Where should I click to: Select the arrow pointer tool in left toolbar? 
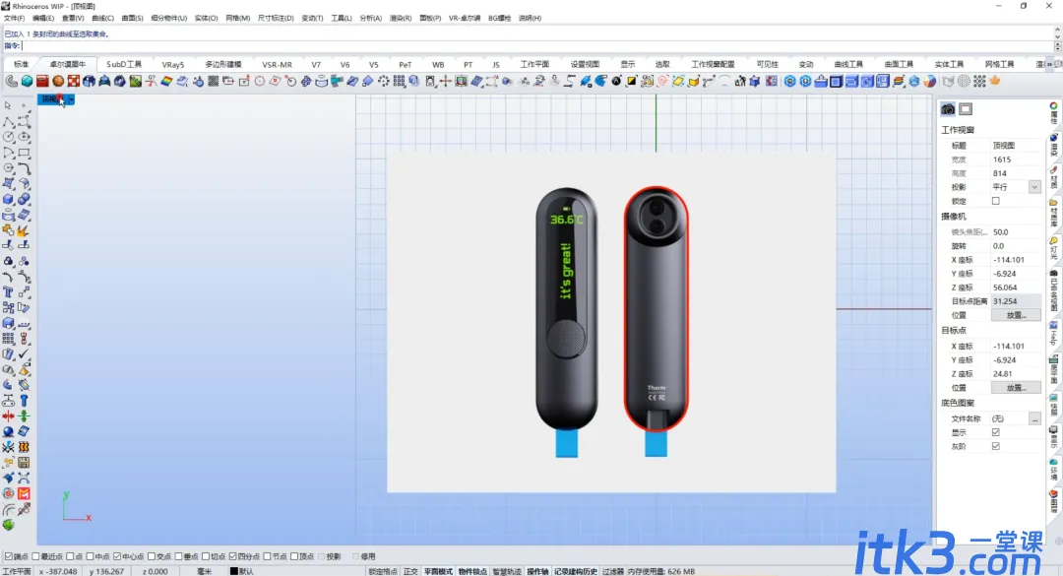click(8, 105)
